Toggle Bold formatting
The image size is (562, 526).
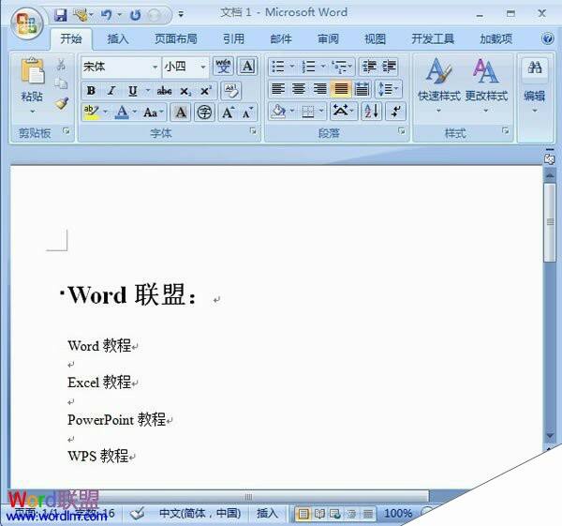pyautogui.click(x=91, y=91)
